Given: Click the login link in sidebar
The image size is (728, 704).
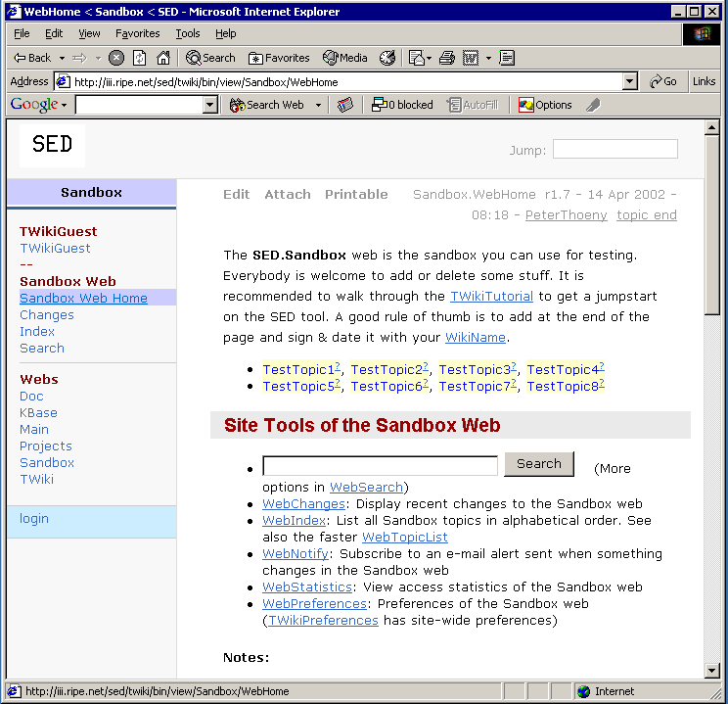Looking at the screenshot, I should coord(34,519).
